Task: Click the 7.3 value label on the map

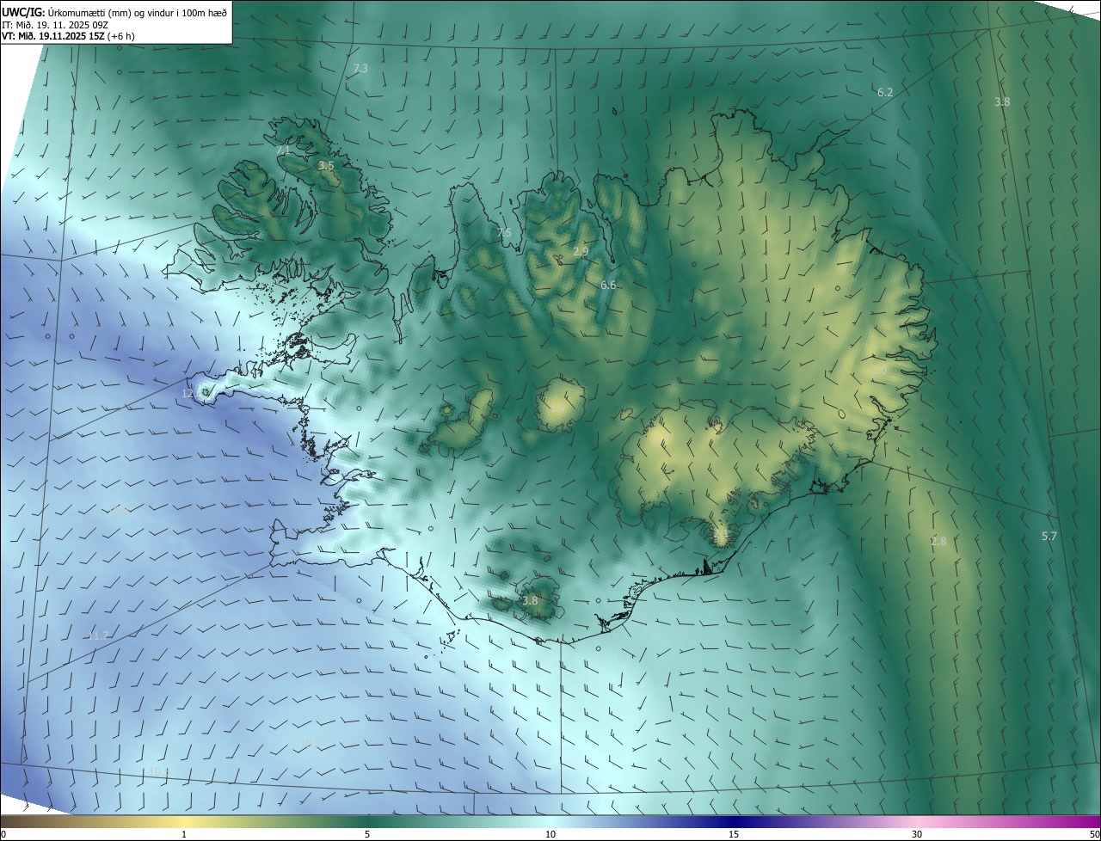Action: [360, 69]
